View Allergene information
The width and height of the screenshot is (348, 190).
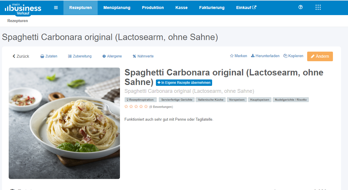point(112,56)
